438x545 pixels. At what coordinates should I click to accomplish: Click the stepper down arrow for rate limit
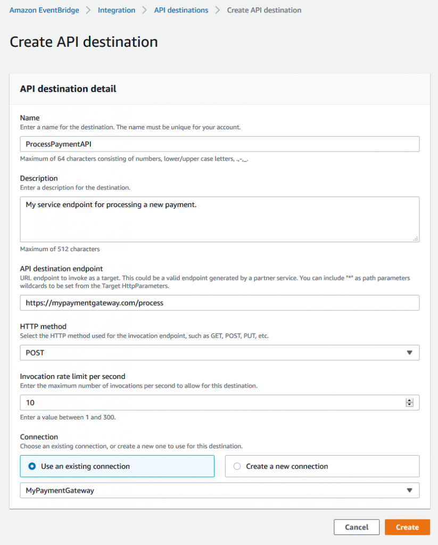pyautogui.click(x=409, y=405)
